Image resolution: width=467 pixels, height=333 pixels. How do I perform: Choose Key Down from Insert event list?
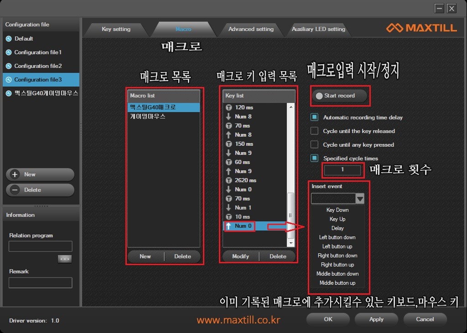point(337,210)
